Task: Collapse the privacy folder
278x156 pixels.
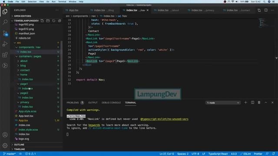Action: [x=24, y=102]
